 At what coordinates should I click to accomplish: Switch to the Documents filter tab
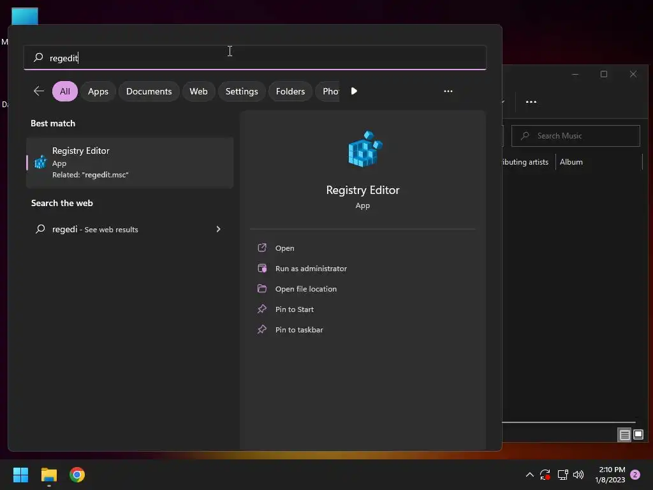149,91
